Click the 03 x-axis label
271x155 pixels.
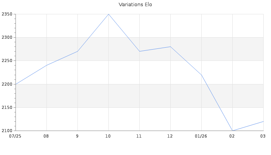coord(263,136)
